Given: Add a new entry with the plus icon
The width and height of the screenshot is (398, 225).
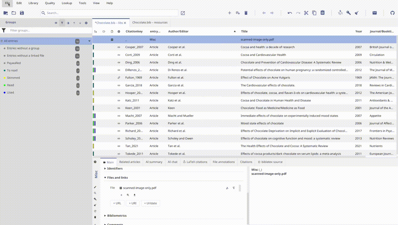Looking at the screenshot, I should click(229, 13).
